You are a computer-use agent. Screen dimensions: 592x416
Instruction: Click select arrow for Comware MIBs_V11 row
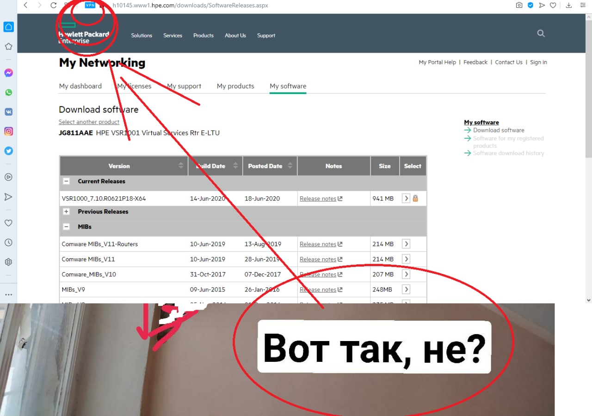click(406, 259)
